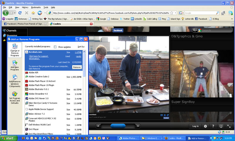Viewport: 235px width, 141px height.
Task: Open the URL bar history dropdown
Action: coord(175,13)
